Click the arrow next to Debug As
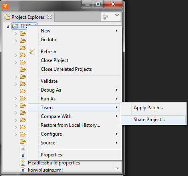The image size is (188, 176). (x=117, y=90)
